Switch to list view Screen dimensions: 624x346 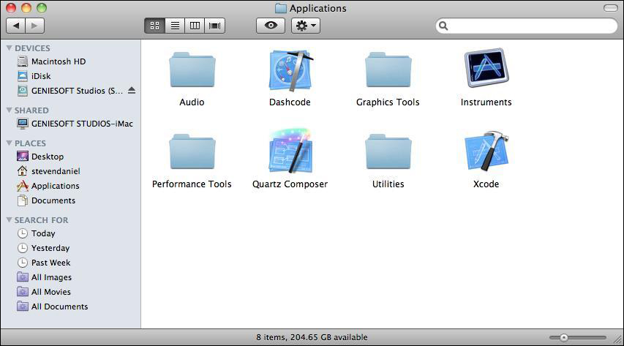click(x=175, y=26)
